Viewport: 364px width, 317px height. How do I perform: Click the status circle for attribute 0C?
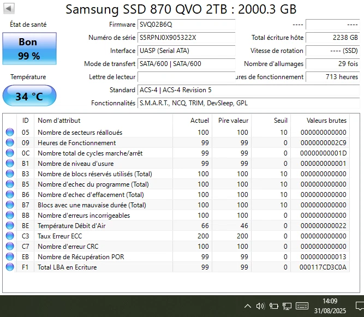(x=10, y=153)
